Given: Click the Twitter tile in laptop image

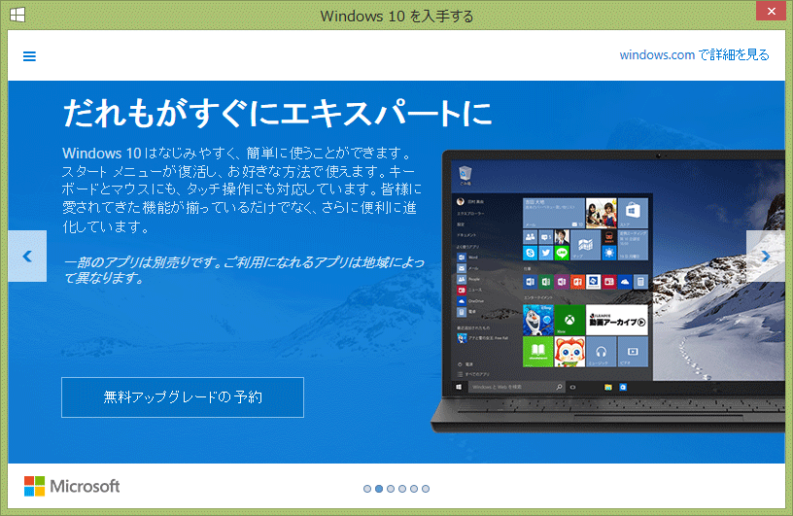Looking at the screenshot, I should 546,253.
